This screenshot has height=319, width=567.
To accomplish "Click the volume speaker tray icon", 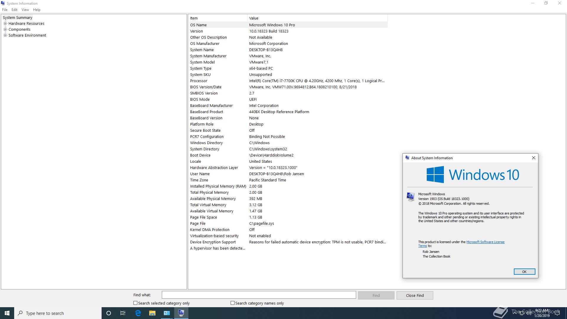I will 529,313.
